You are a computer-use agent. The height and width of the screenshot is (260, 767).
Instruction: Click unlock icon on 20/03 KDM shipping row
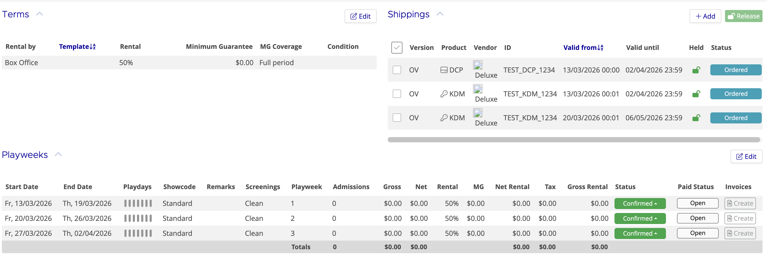[696, 118]
